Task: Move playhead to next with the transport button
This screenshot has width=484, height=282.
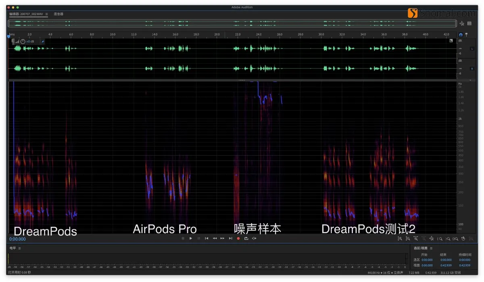Action: click(230, 238)
